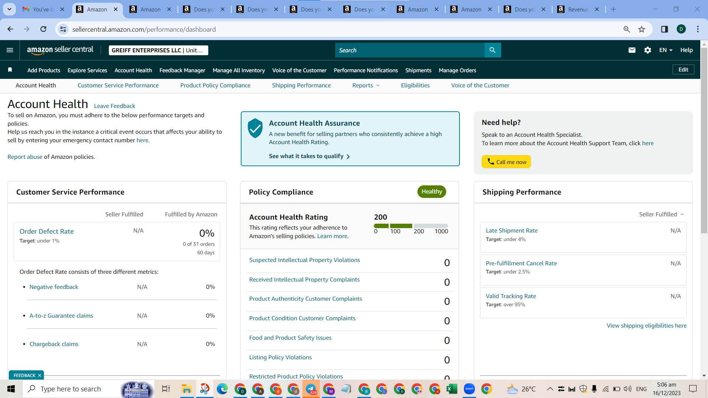Image resolution: width=708 pixels, height=398 pixels.
Task: View site information icon in address bar
Action: (x=63, y=29)
